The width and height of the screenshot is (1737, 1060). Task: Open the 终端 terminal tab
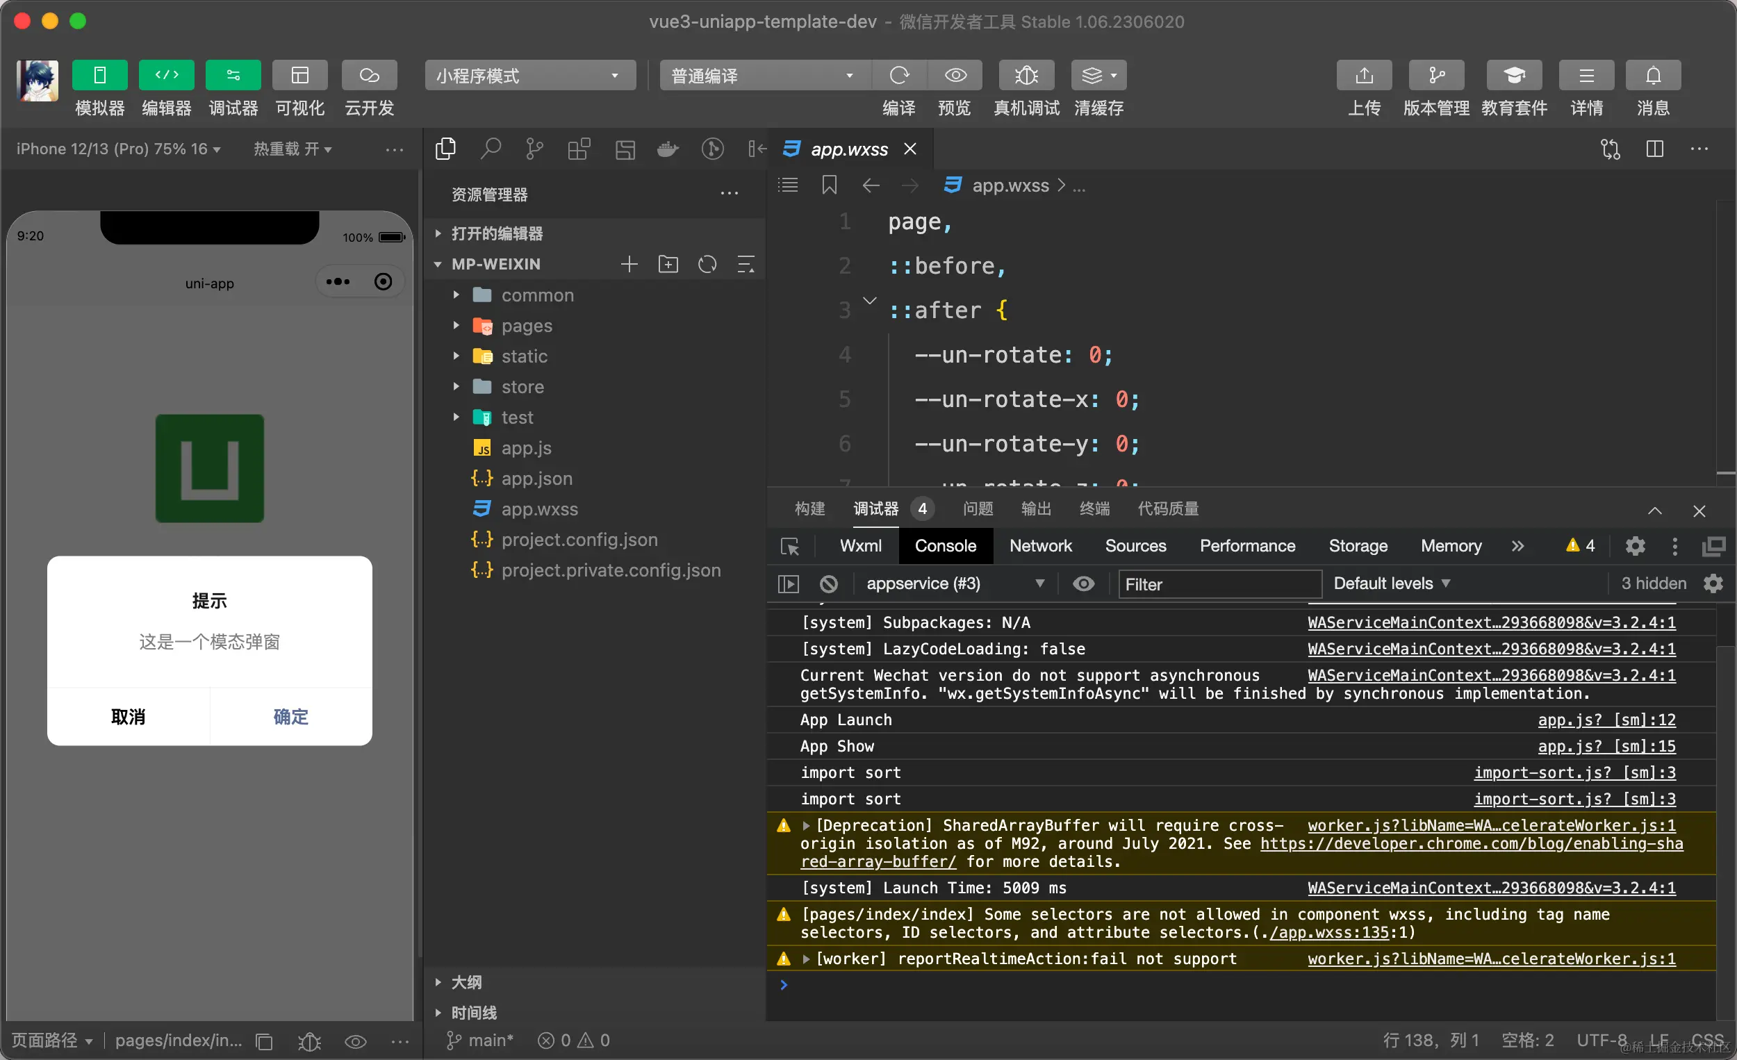click(x=1094, y=509)
